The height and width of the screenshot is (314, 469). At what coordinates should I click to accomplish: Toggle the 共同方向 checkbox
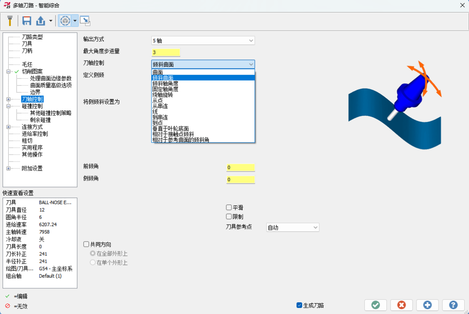[86, 245]
